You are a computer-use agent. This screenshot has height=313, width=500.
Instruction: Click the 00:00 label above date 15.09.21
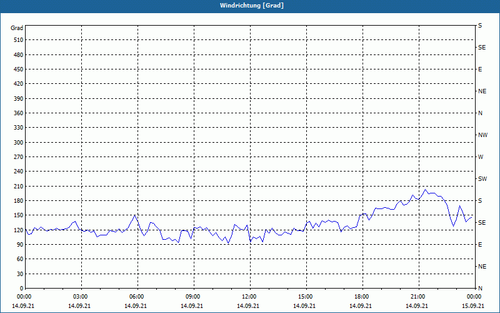click(475, 297)
